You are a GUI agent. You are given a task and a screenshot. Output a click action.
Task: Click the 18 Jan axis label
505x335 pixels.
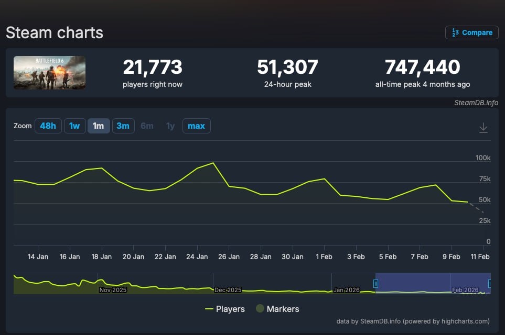click(101, 256)
